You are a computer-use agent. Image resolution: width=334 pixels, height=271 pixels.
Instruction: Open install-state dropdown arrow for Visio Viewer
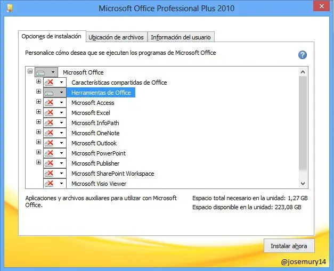(x=61, y=183)
